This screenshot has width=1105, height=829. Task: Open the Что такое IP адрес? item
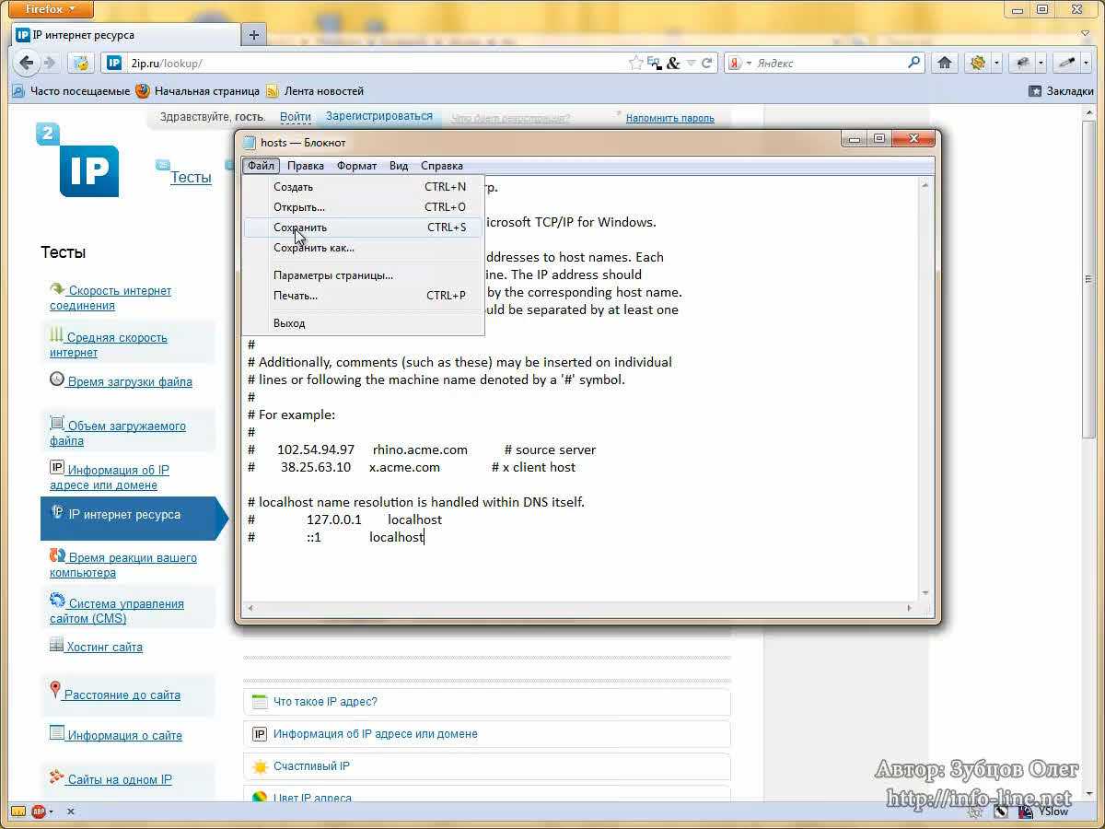coord(325,702)
